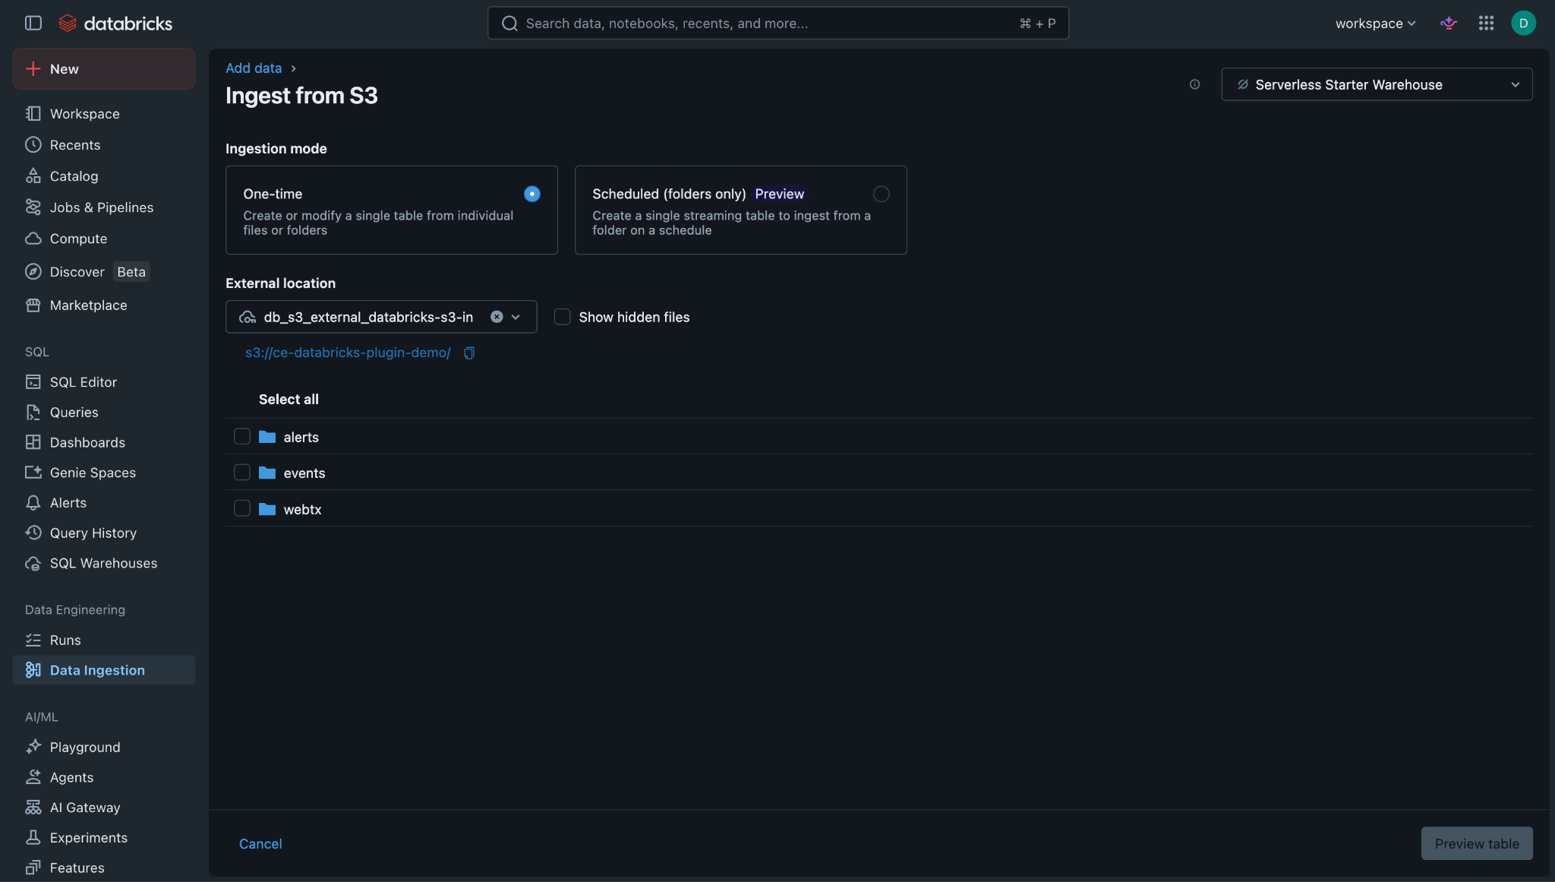Image resolution: width=1555 pixels, height=882 pixels.
Task: Copy the S3 path with the copy icon
Action: pos(469,352)
